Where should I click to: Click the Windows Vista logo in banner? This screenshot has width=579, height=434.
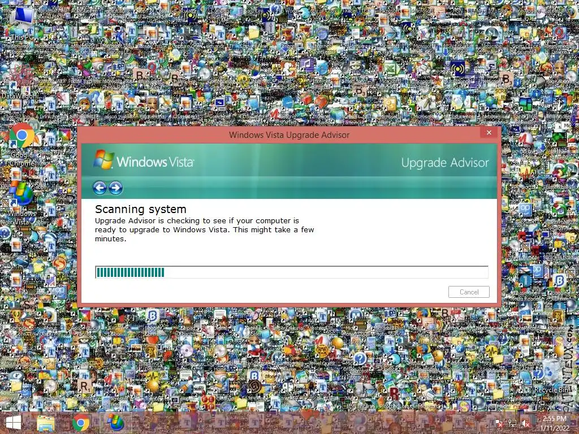coord(144,160)
